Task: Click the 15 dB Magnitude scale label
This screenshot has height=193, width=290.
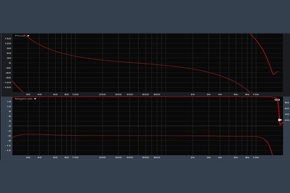Action: tap(8, 102)
